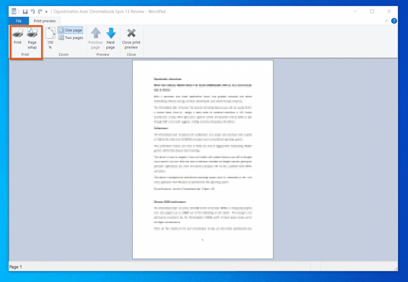
Task: Select the Print preview tab
Action: pyautogui.click(x=45, y=21)
